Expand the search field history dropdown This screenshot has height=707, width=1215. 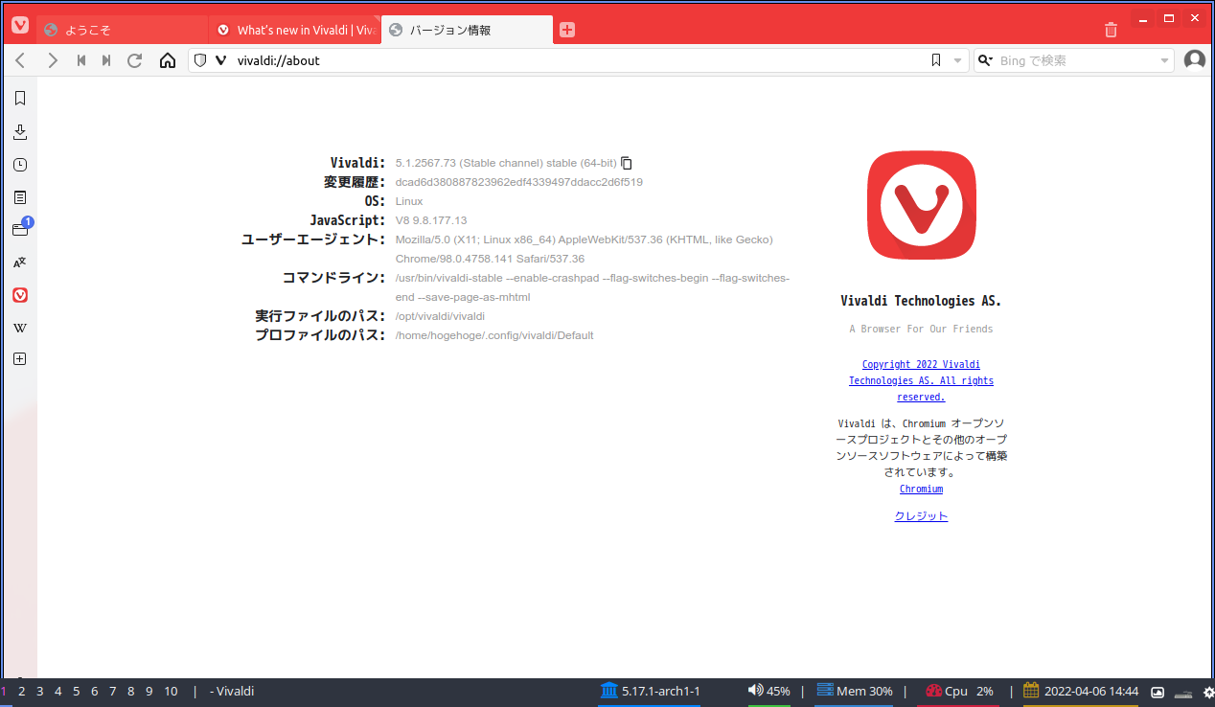(1165, 60)
